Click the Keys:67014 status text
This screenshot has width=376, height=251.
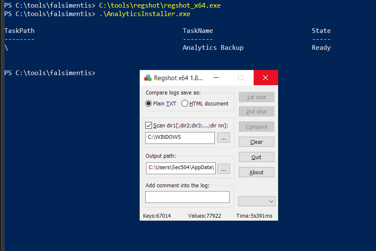click(157, 216)
